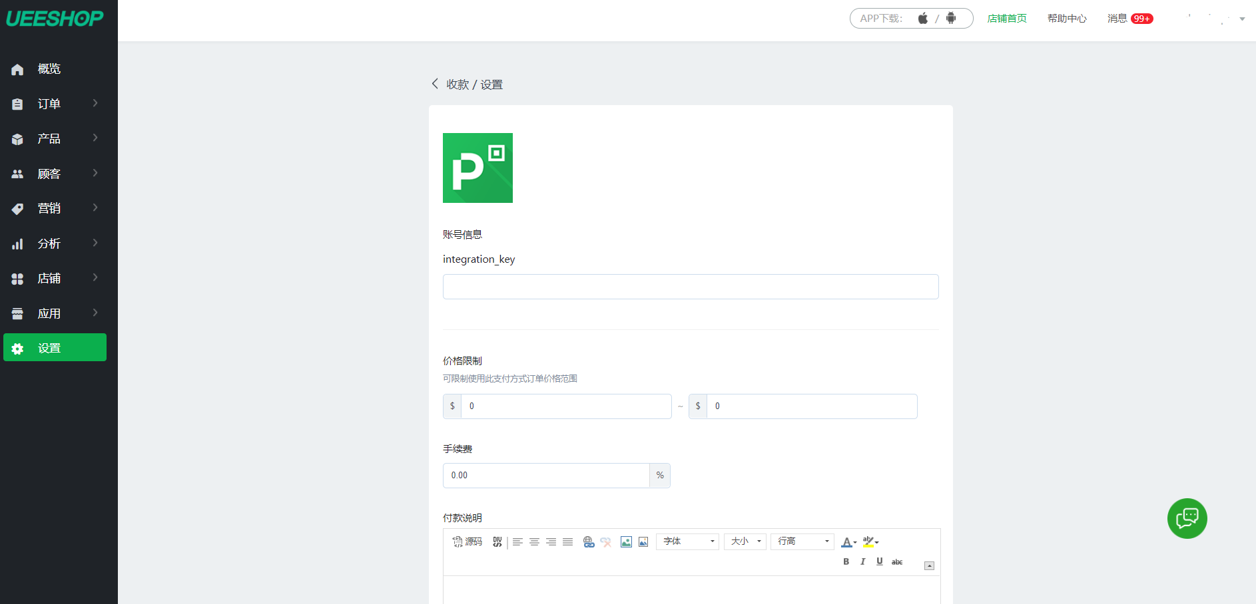This screenshot has height=604, width=1256.
Task: Click the tag icon beside 营销
Action: 17,209
